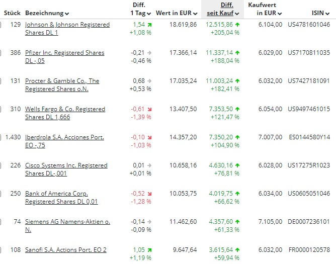Sort by Diff. 1 Tag column header
Screen dimensions: 336x264
click(x=139, y=9)
